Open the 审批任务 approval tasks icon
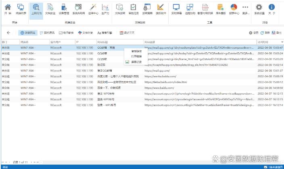 coord(133,9)
